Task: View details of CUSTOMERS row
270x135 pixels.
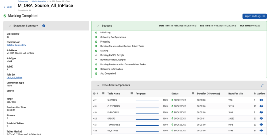Action: pyautogui.click(x=261, y=106)
